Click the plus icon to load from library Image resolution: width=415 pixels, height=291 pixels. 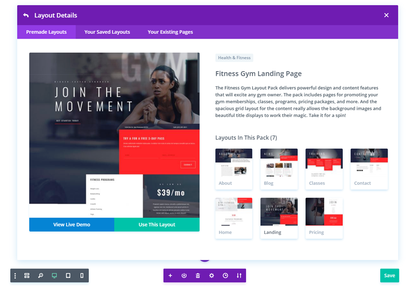click(170, 275)
